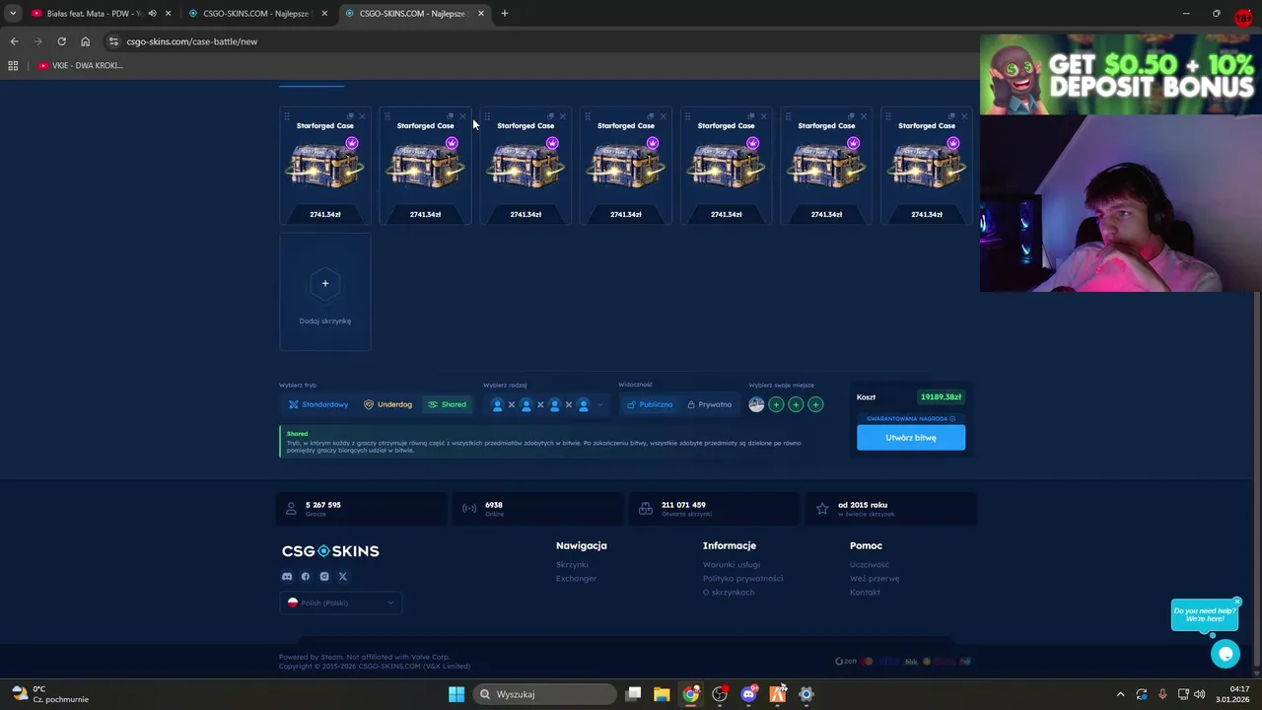Open the Instagram social icon in footer
Viewport: 1262px width, 710px height.
pos(324,576)
